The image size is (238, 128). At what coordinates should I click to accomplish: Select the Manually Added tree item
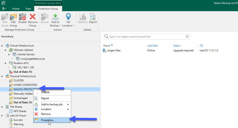(x=23, y=94)
